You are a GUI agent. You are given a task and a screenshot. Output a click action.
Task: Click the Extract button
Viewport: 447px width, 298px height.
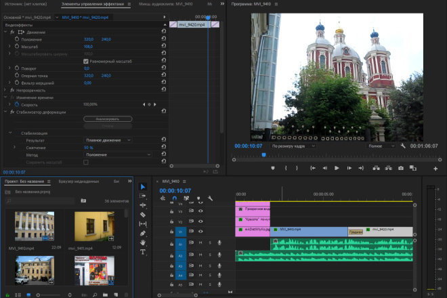tap(389, 168)
